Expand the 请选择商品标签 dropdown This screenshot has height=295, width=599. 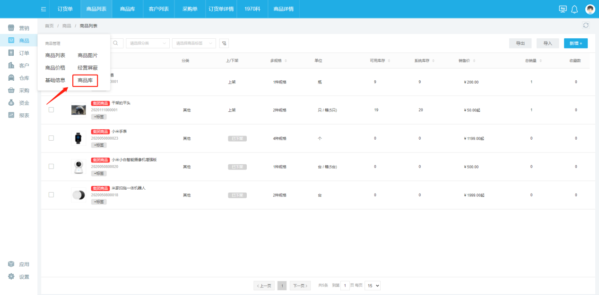194,43
